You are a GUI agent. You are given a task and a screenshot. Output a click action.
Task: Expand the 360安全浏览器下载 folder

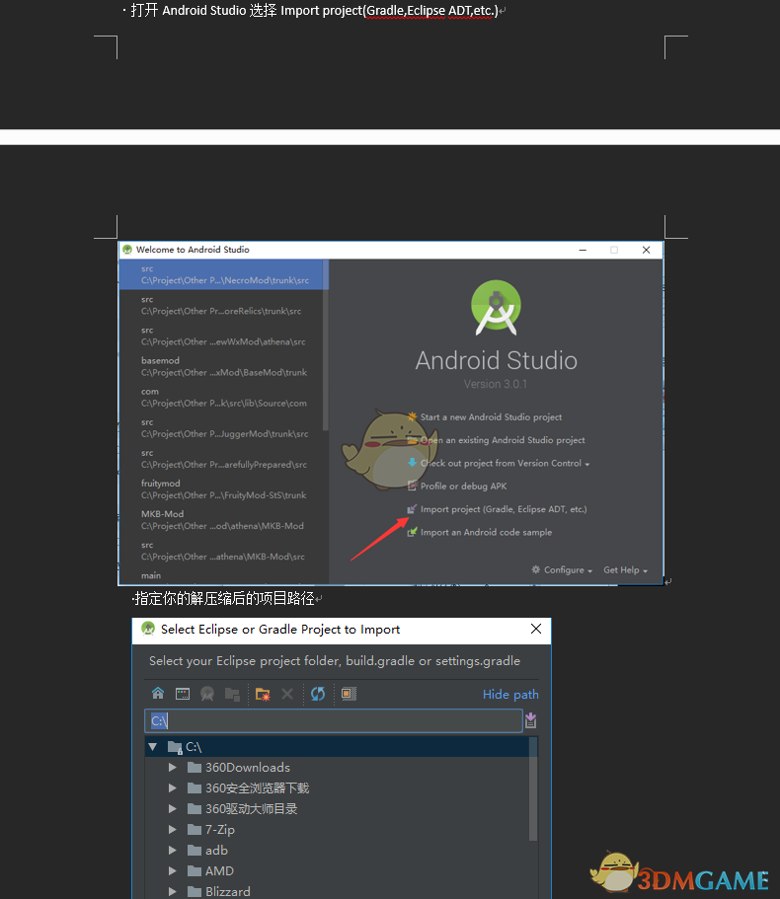[172, 787]
